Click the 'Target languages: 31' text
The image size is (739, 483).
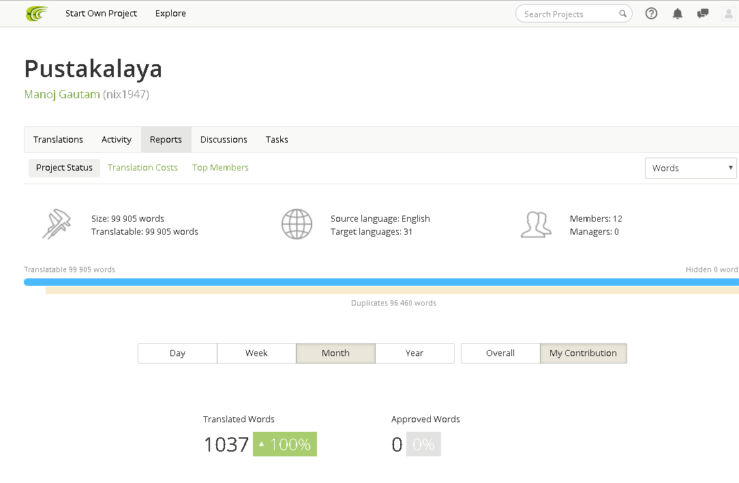pyautogui.click(x=372, y=231)
